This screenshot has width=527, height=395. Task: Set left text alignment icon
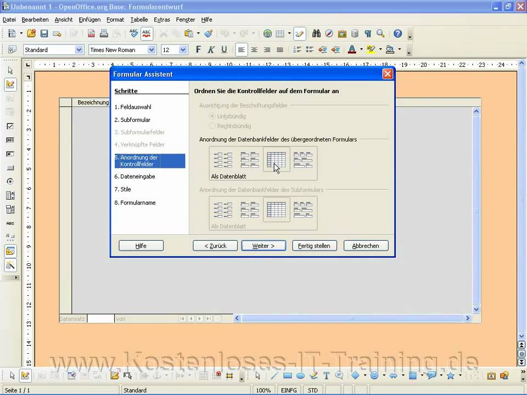tap(241, 50)
